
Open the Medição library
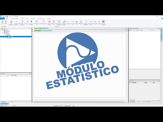77,22
